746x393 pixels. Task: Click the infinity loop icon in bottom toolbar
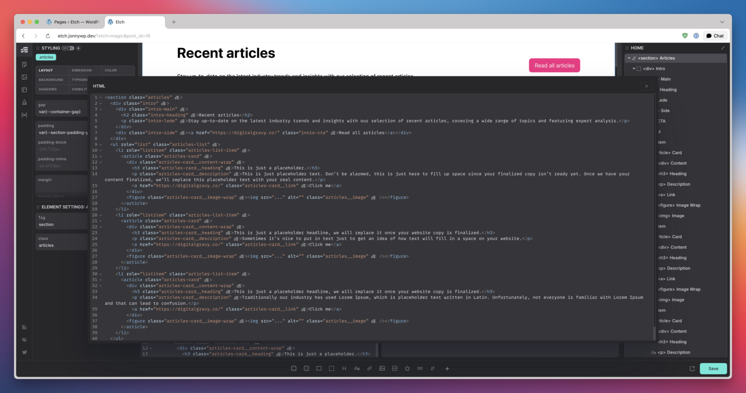tap(420, 368)
